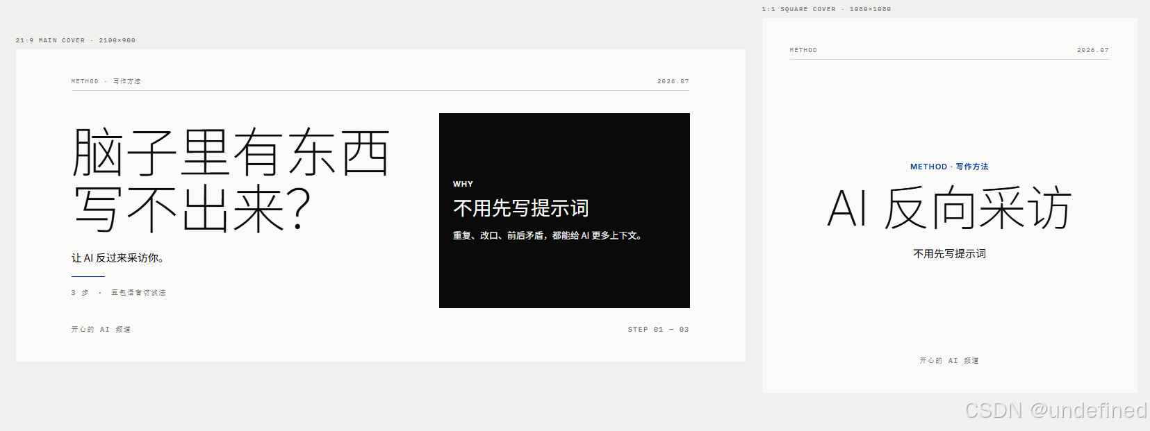Click the '3 步 · 豆包语音访谈法' caption
Image resolution: width=1150 pixels, height=431 pixels.
pos(118,293)
